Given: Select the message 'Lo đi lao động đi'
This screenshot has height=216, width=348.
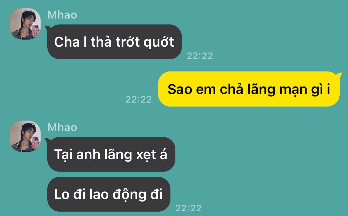Looking at the screenshot, I should pos(109,194).
